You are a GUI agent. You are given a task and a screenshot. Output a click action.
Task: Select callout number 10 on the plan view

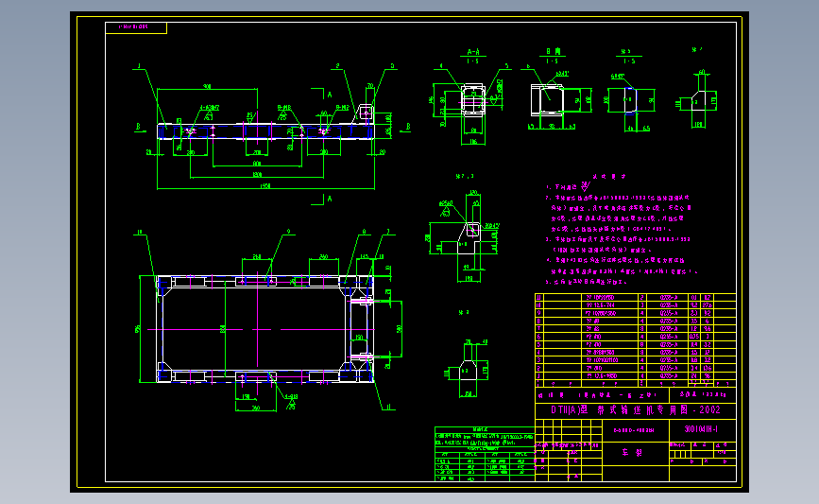[x=140, y=232]
